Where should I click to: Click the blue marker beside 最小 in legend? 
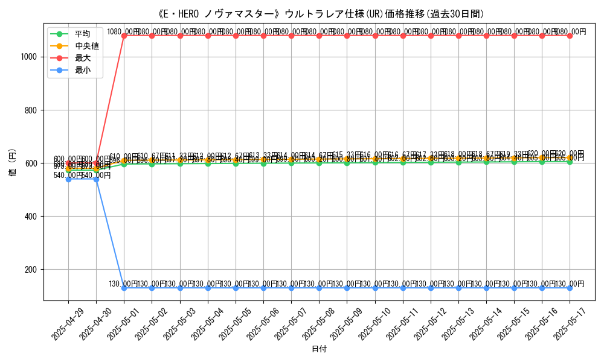59,71
